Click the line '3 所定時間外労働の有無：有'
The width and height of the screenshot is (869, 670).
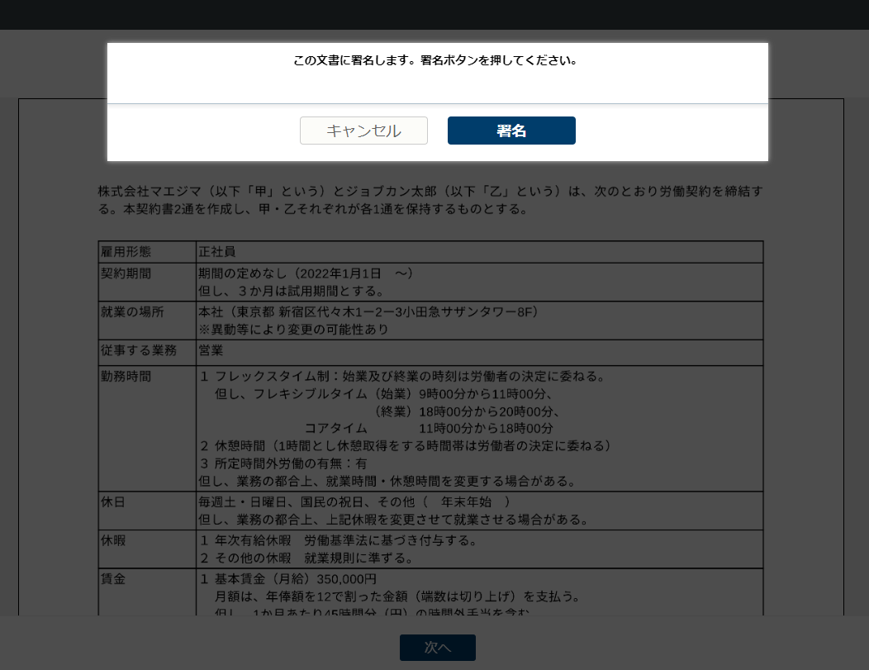pos(284,463)
